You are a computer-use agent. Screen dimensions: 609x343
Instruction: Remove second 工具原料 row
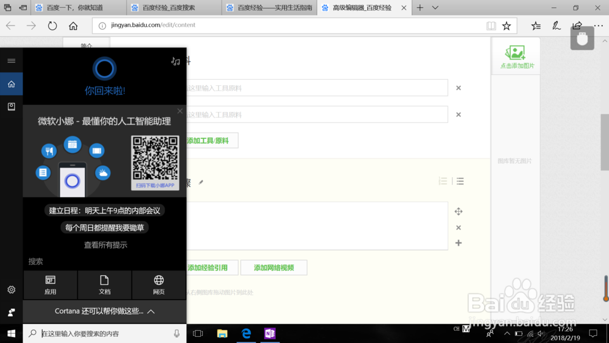tap(459, 115)
